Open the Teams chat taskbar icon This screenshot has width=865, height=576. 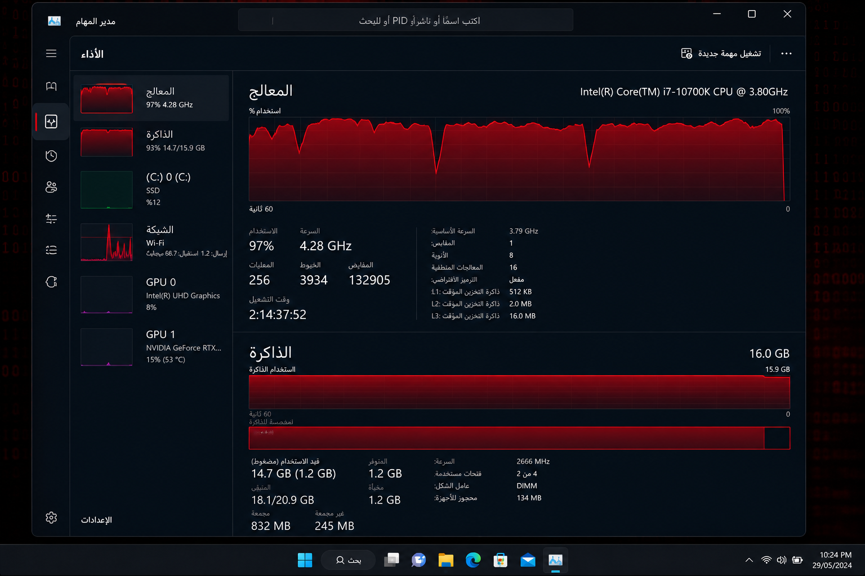tap(418, 560)
